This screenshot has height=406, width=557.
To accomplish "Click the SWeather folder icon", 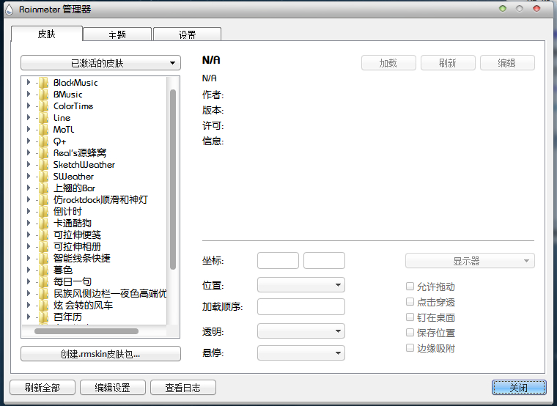I will tap(43, 176).
